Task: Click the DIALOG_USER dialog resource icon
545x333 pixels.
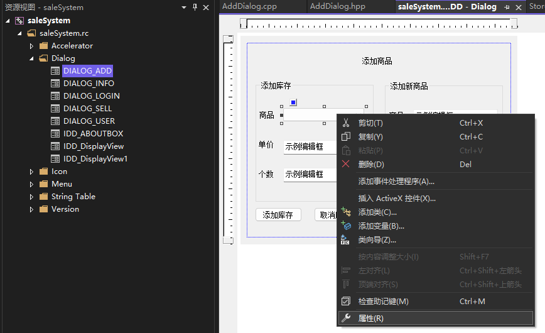Action: tap(55, 121)
